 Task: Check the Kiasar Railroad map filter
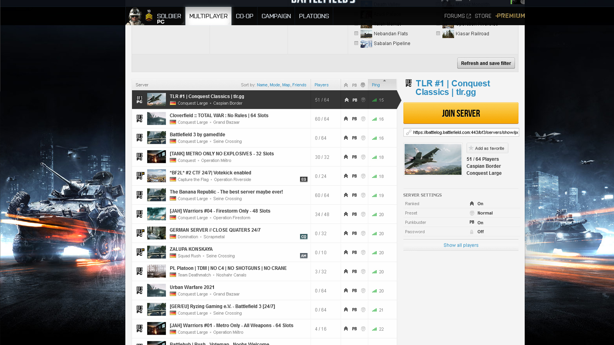click(x=438, y=34)
